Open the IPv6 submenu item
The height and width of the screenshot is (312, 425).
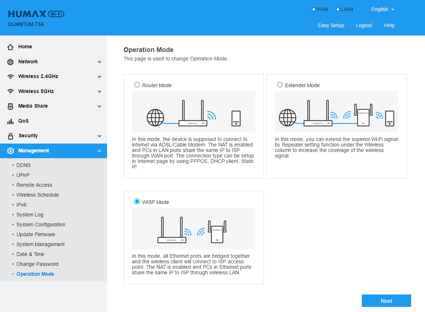click(22, 205)
